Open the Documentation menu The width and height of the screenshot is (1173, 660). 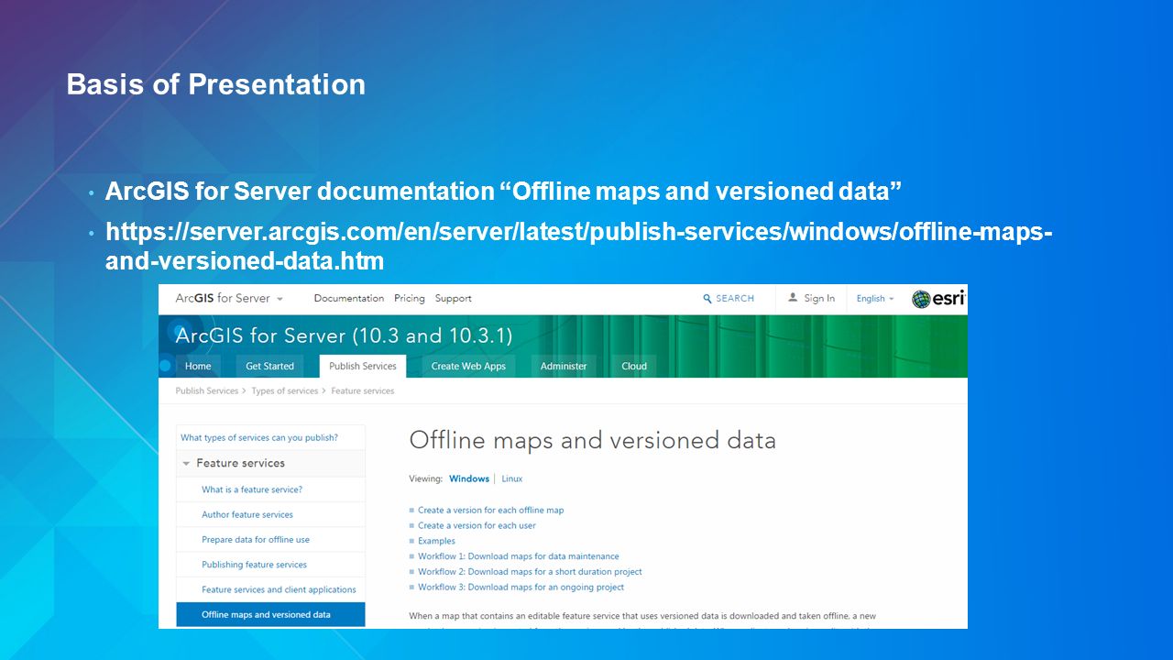349,298
